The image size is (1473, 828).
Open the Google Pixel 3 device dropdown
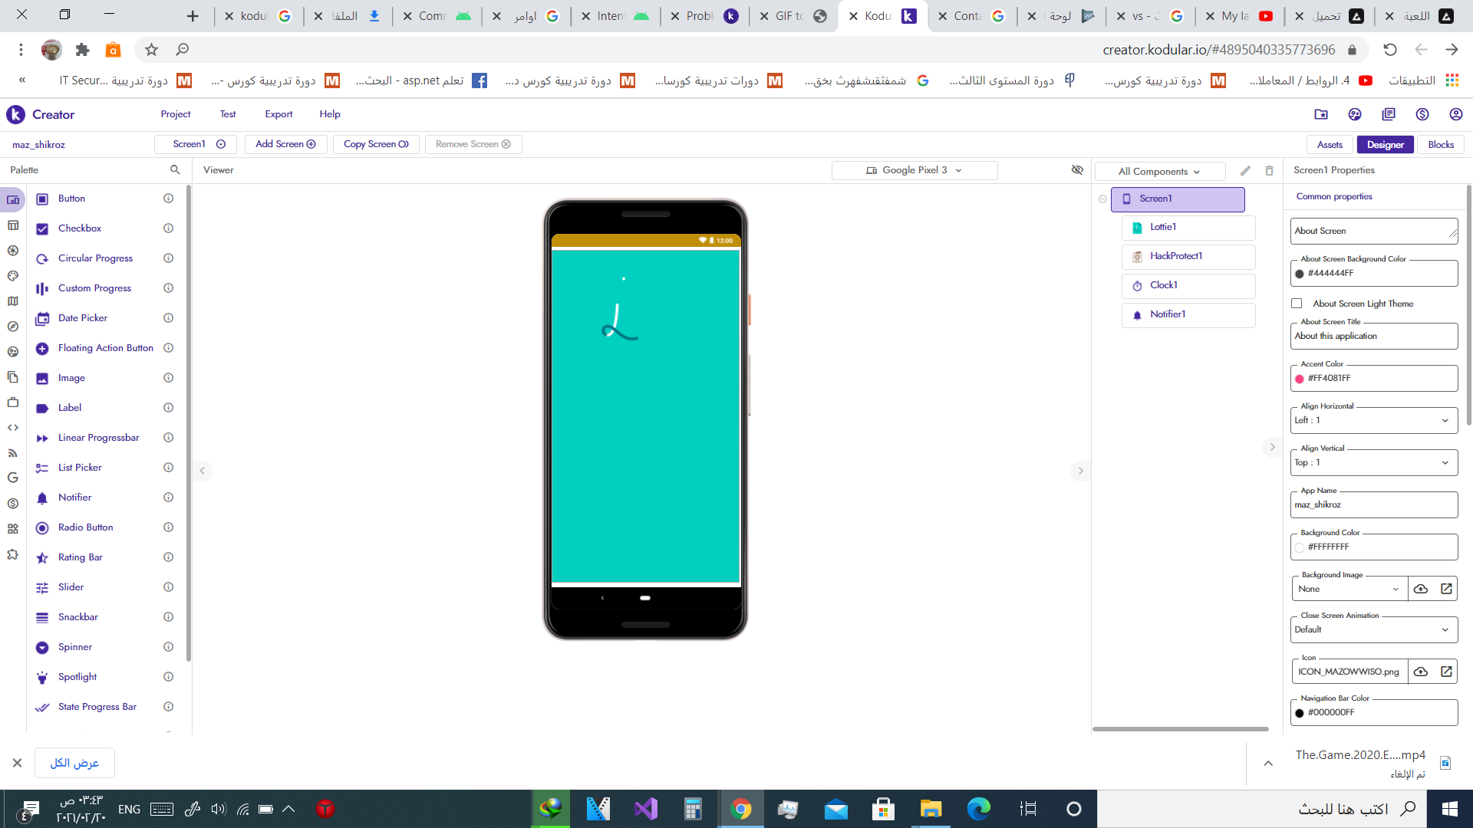pos(914,170)
